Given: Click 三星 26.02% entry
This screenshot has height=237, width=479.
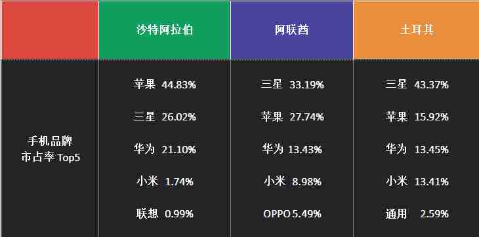Looking at the screenshot, I should click(x=165, y=117).
